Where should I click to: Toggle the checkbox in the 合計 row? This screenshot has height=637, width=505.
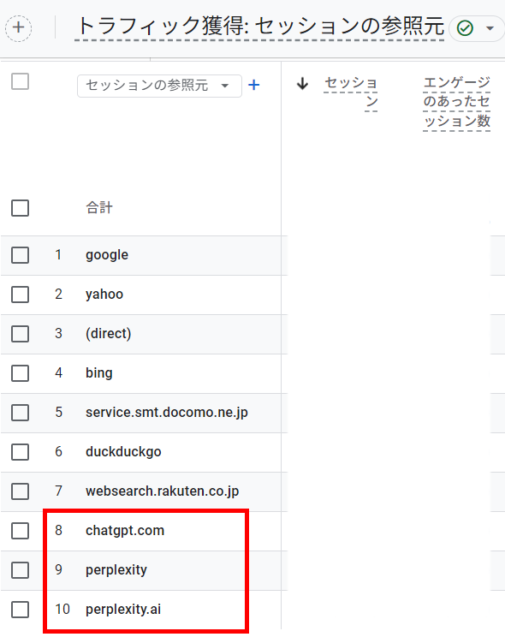coord(20,208)
